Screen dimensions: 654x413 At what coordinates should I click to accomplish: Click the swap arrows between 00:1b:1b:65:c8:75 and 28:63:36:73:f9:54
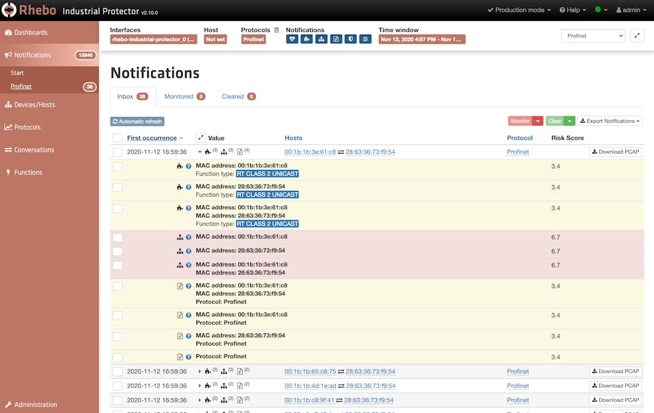pos(341,371)
